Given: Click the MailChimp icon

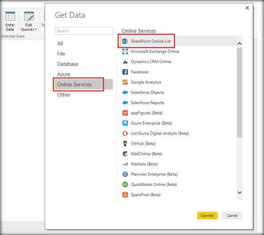Looking at the screenshot, I should pos(125,154).
